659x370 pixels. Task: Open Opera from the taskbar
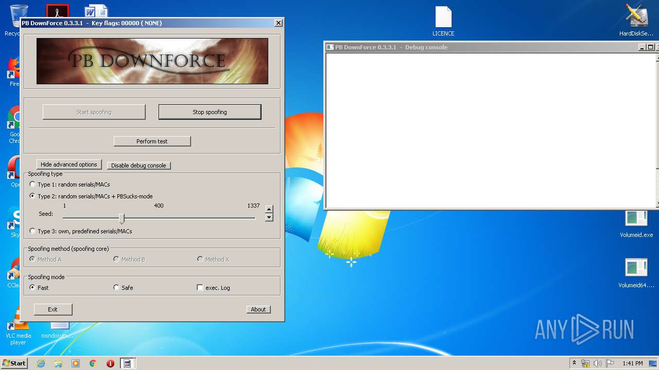110,363
